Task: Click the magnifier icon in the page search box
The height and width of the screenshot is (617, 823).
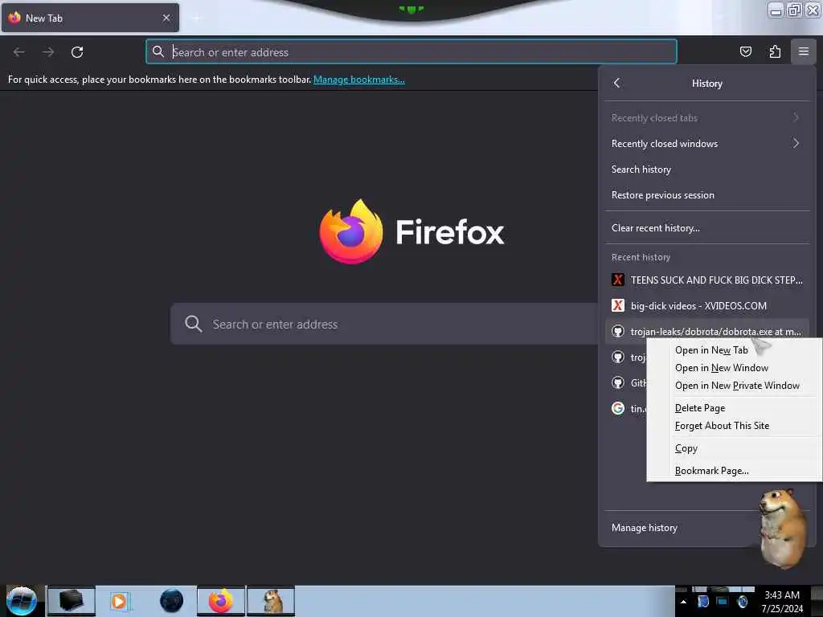Action: 193,324
